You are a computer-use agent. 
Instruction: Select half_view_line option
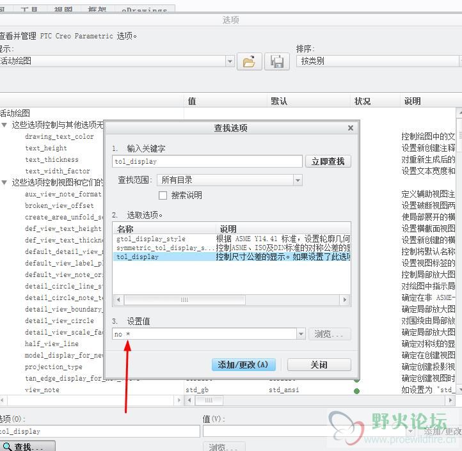[x=52, y=344]
